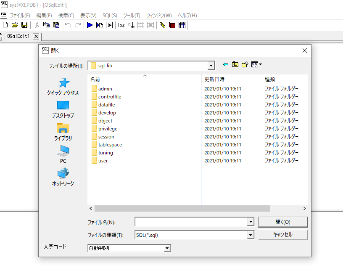Click the create new folder icon
The width and height of the screenshot is (343, 268).
pos(245,64)
